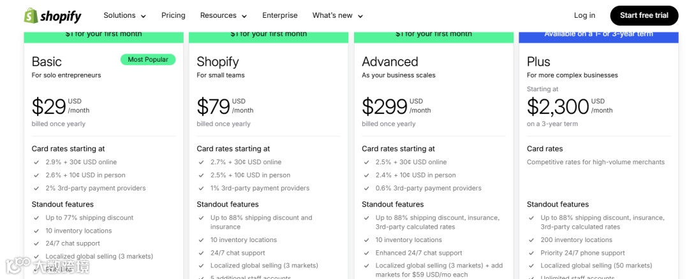Viewport: 689px width, 279px height.
Task: Click the Log in link
Action: pyautogui.click(x=584, y=15)
